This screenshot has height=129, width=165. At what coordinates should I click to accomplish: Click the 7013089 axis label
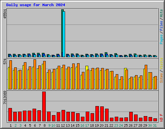click(5, 98)
